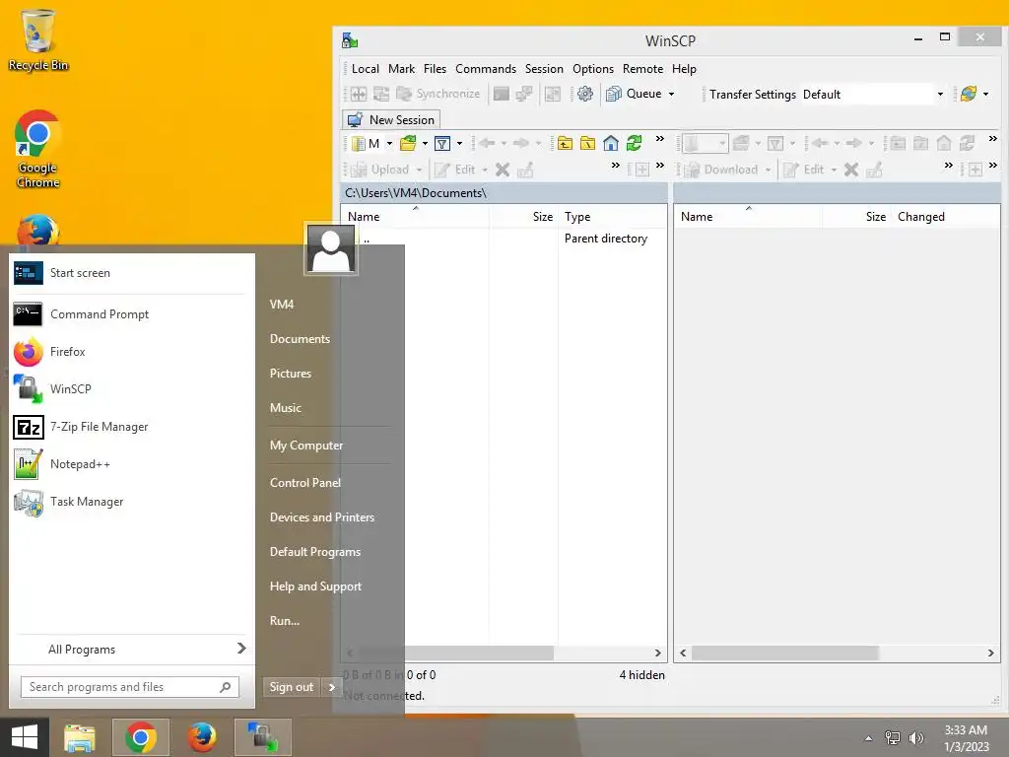
Task: Click the volume speaker tray icon
Action: click(915, 738)
